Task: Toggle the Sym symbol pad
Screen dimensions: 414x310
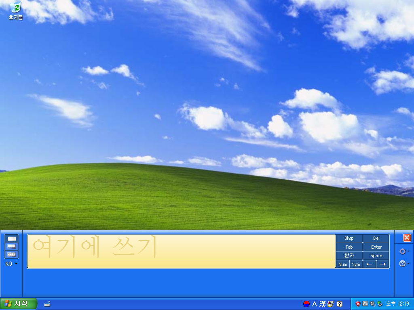Action: (356, 264)
